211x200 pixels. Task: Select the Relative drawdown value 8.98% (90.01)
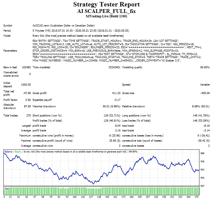201,106
